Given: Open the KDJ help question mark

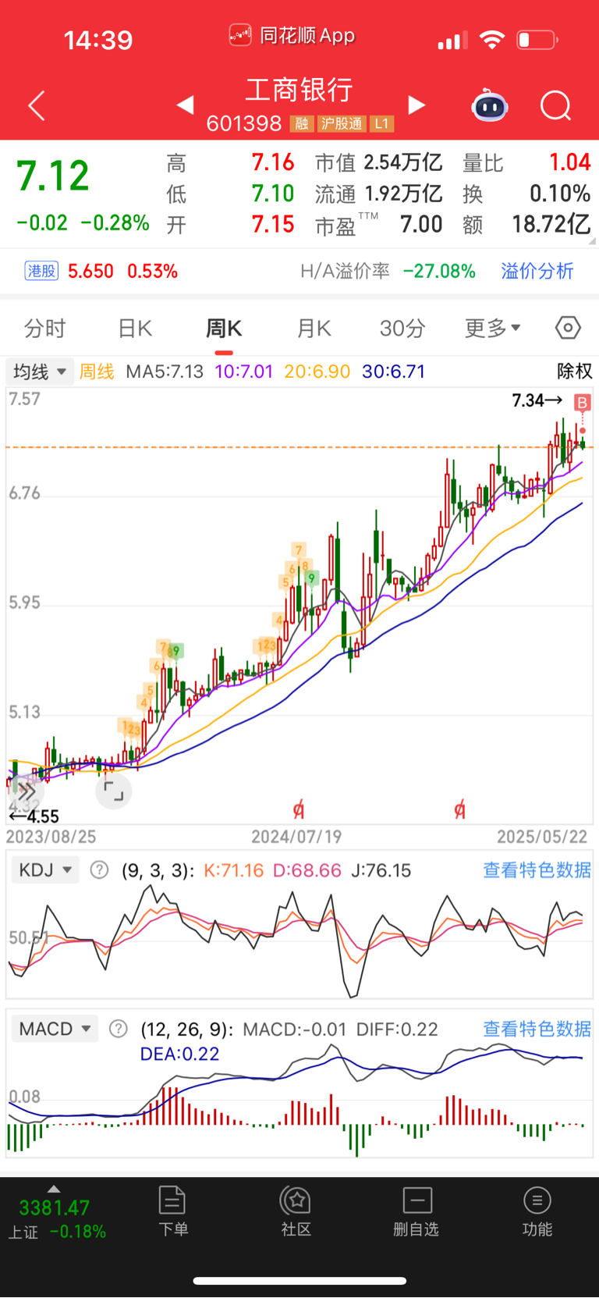Looking at the screenshot, I should (x=99, y=869).
